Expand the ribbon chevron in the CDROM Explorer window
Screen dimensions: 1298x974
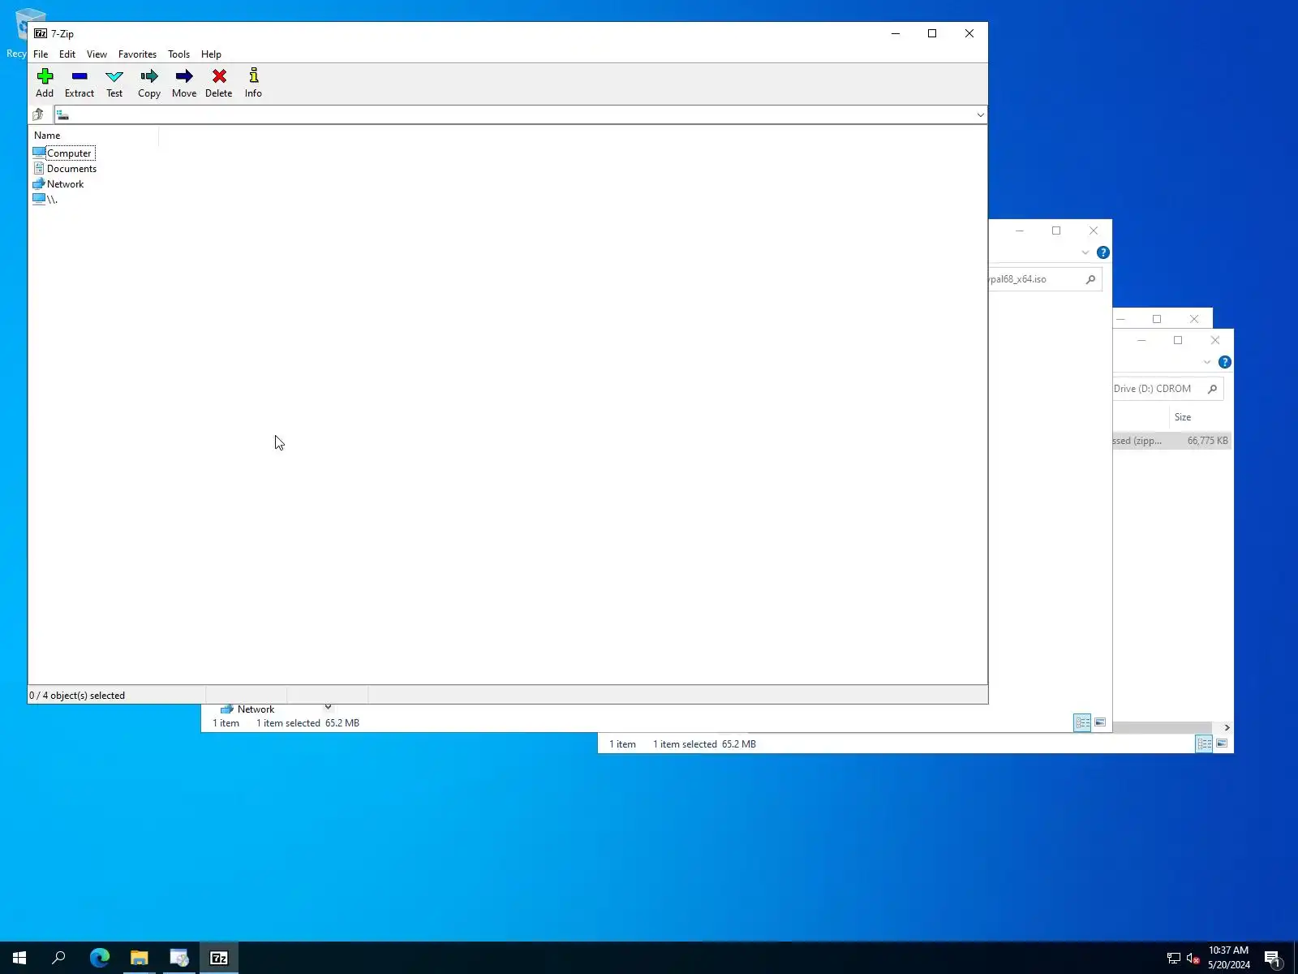point(1207,362)
